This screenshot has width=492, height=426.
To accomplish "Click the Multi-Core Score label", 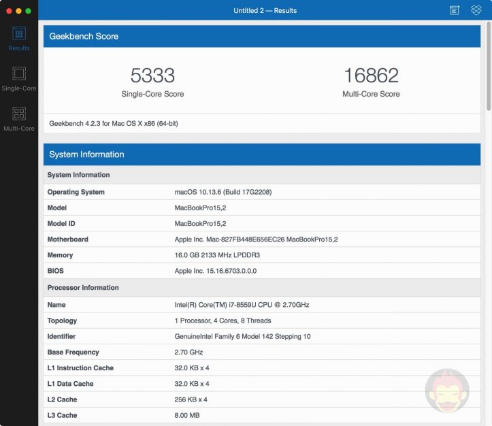I will point(371,94).
